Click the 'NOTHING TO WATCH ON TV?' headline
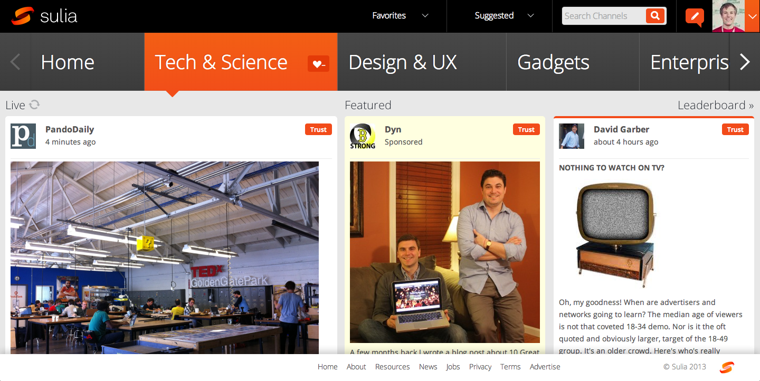 (612, 168)
